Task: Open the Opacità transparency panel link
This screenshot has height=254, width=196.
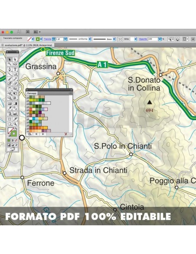Action: tap(143, 39)
